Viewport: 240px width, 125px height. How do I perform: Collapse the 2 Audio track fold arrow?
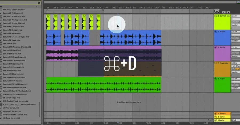215,32
